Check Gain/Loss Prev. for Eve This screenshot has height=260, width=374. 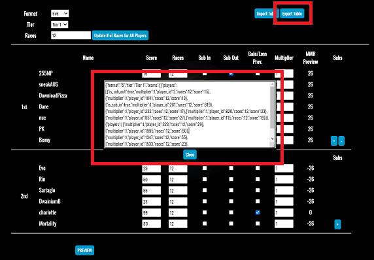point(258,168)
